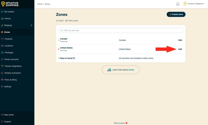The width and height of the screenshot is (208, 125).
Task: Click the Archived status under United States
Action: (63, 51)
